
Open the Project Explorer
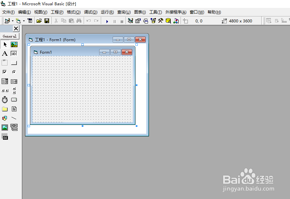[130, 21]
